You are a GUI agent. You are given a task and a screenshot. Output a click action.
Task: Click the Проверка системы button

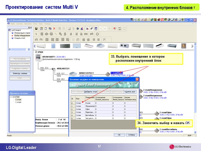pos(20,64)
